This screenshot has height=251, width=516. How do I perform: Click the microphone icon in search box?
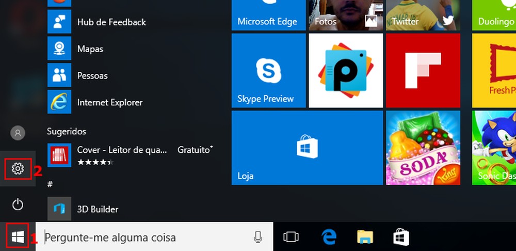[257, 237]
